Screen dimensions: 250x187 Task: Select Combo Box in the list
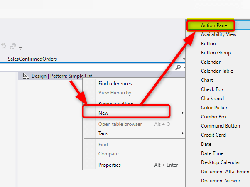[x=214, y=117]
